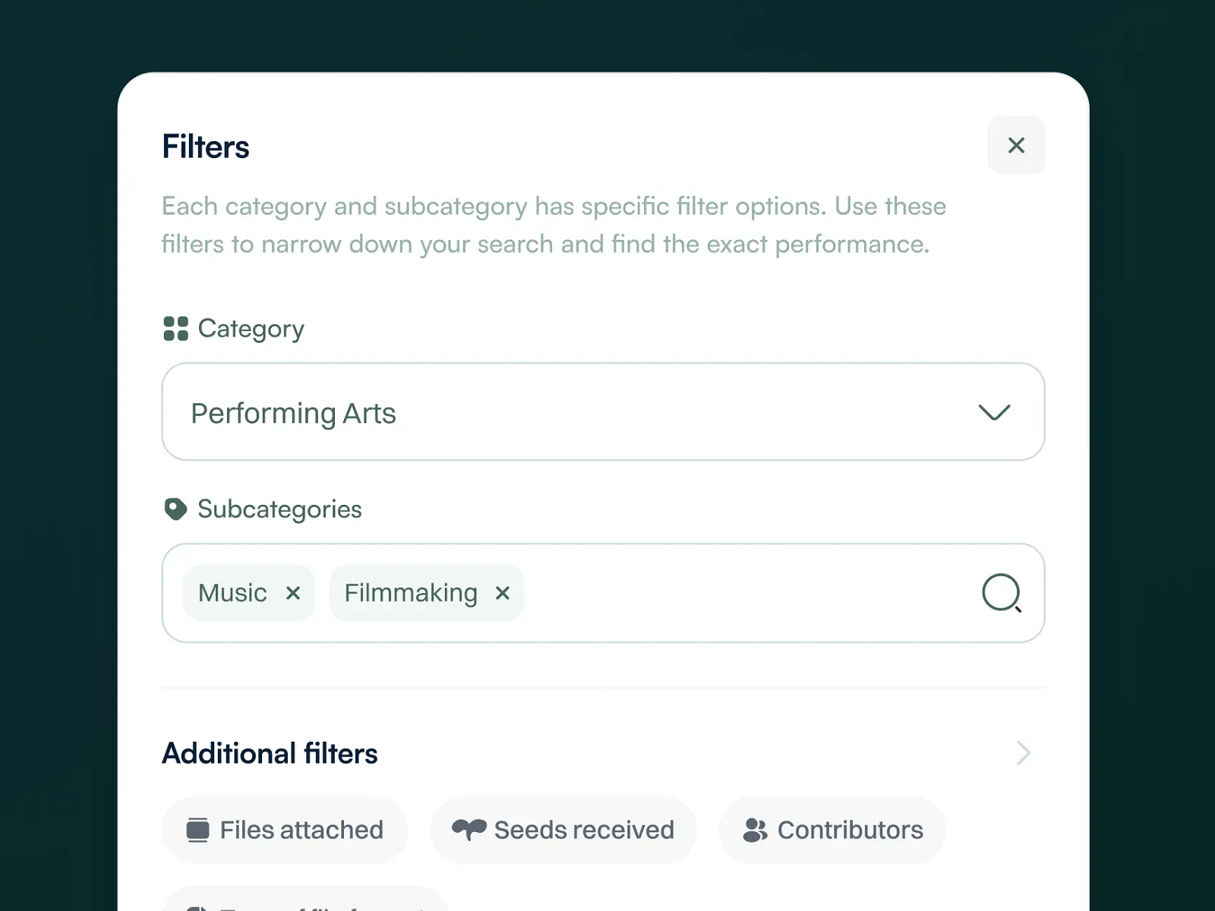Click the magnifier icon in subcategories field

click(1002, 593)
